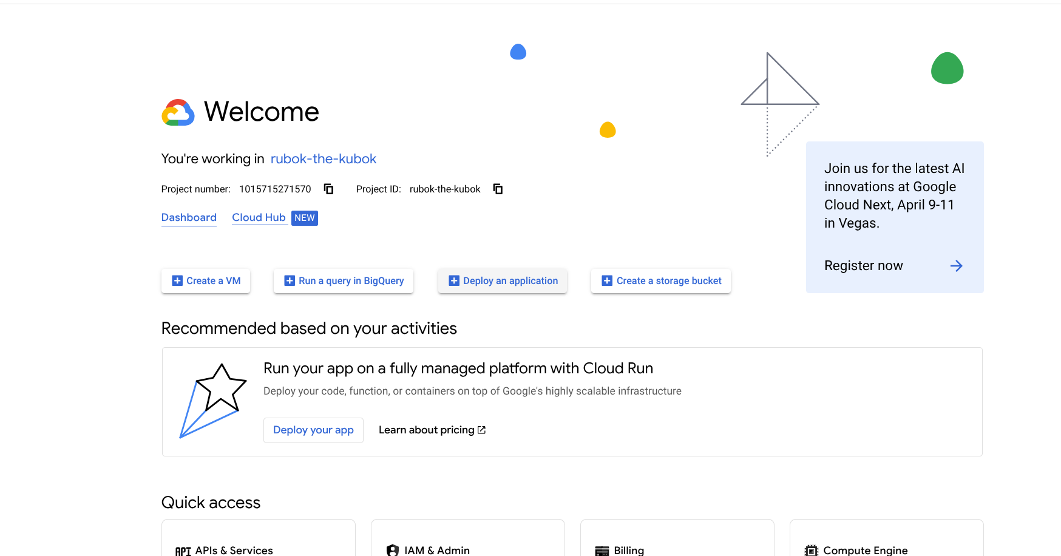1061x556 pixels.
Task: Go to Cloud Hub
Action: coord(259,217)
